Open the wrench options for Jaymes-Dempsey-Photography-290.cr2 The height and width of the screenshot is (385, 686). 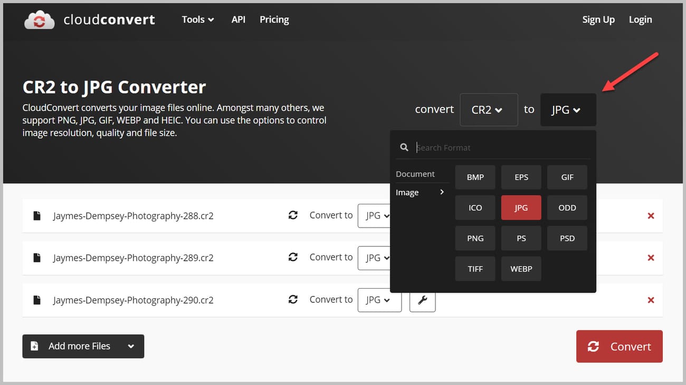[422, 299]
